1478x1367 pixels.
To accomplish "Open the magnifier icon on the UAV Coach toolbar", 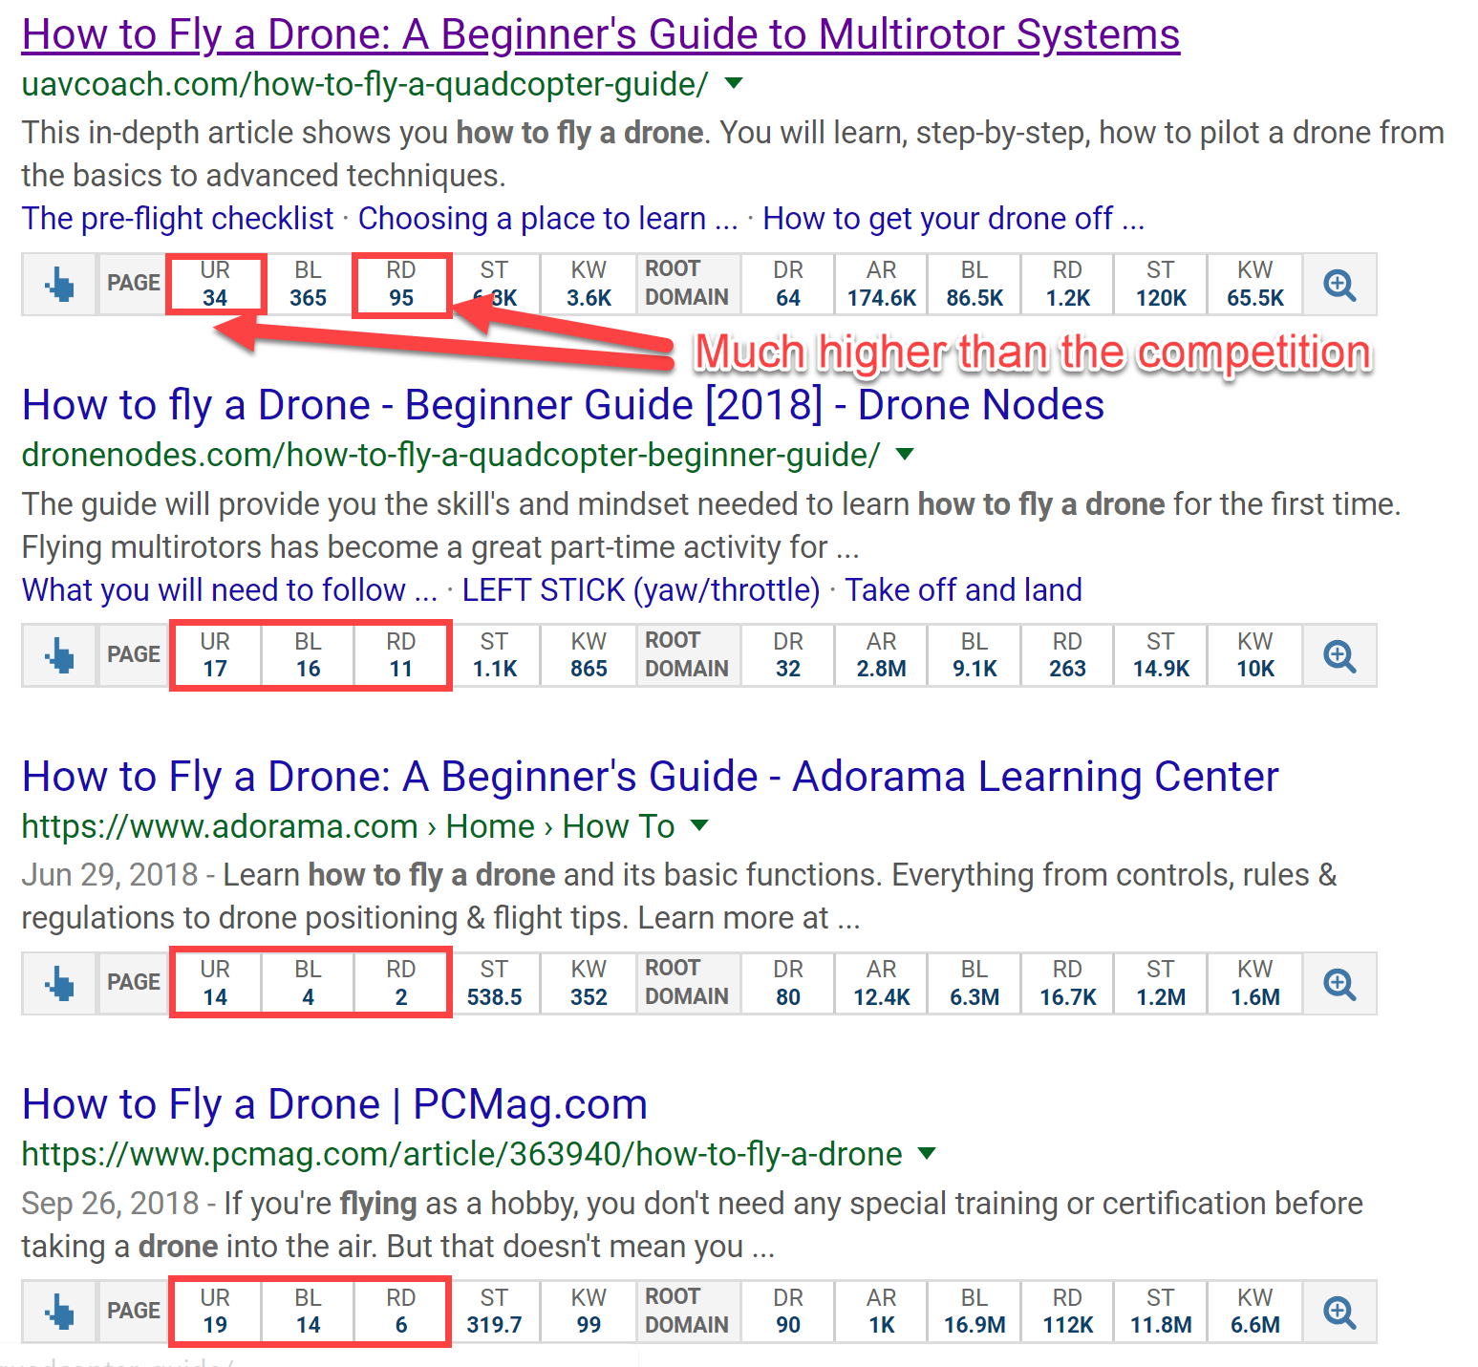I will [x=1339, y=284].
